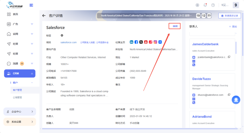Open the LinkedIn social page icon
The height and width of the screenshot is (133, 244).
[131, 42]
